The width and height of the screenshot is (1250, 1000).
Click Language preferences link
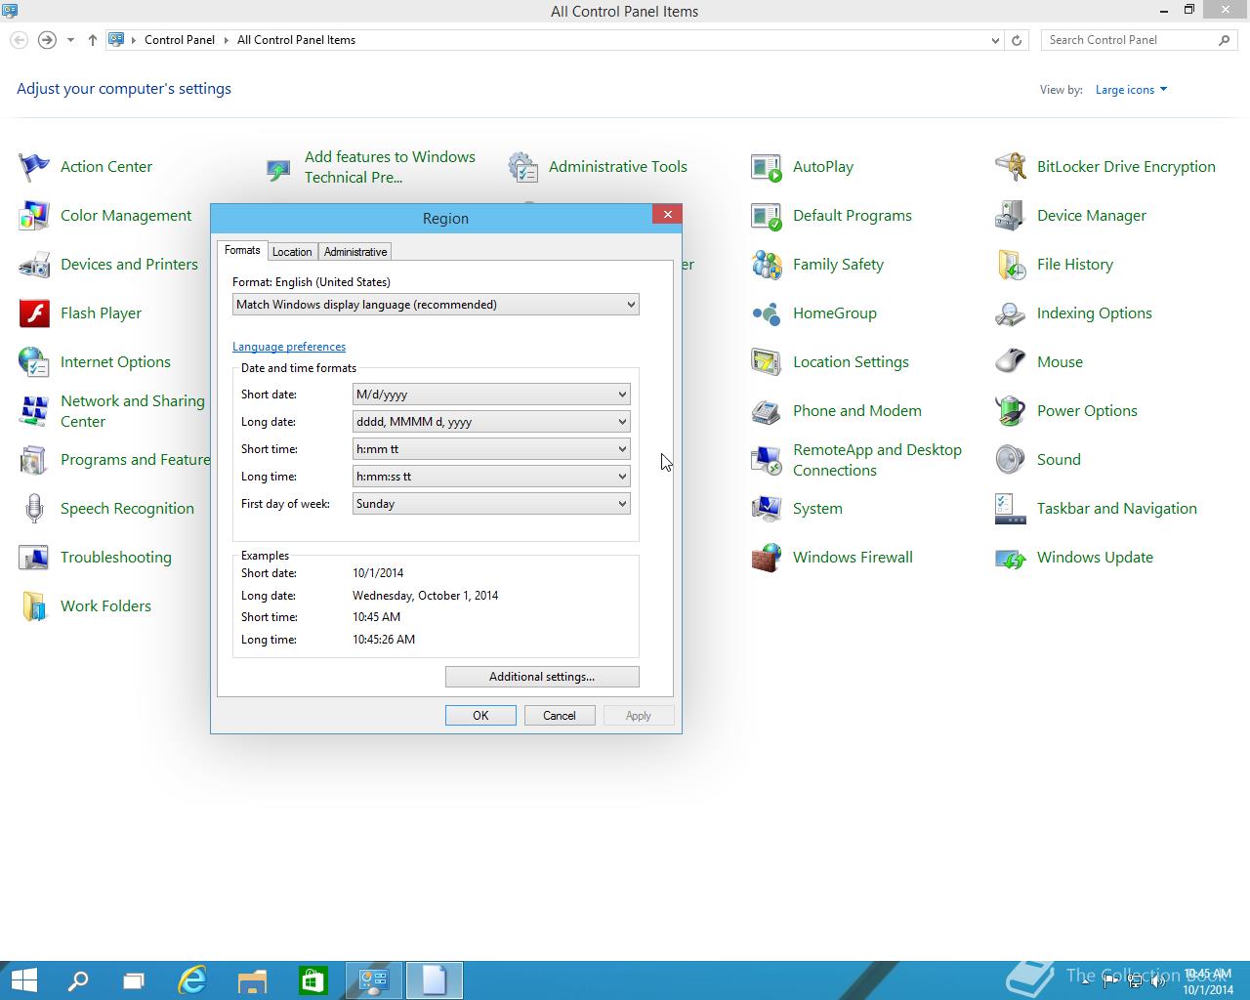tap(289, 347)
